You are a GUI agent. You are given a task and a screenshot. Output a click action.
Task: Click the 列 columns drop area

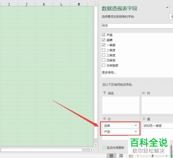[157, 105]
